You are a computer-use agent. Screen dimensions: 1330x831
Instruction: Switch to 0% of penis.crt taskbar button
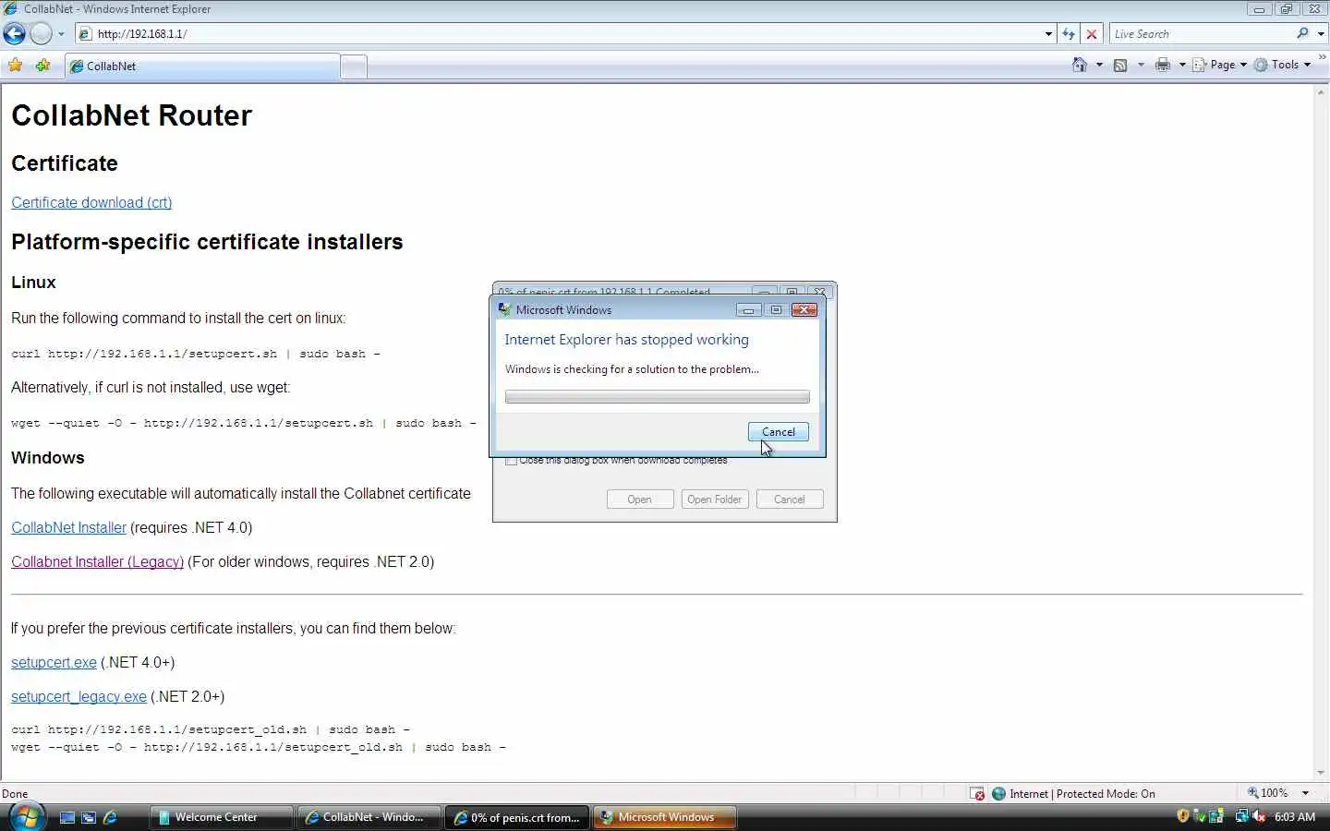(517, 817)
